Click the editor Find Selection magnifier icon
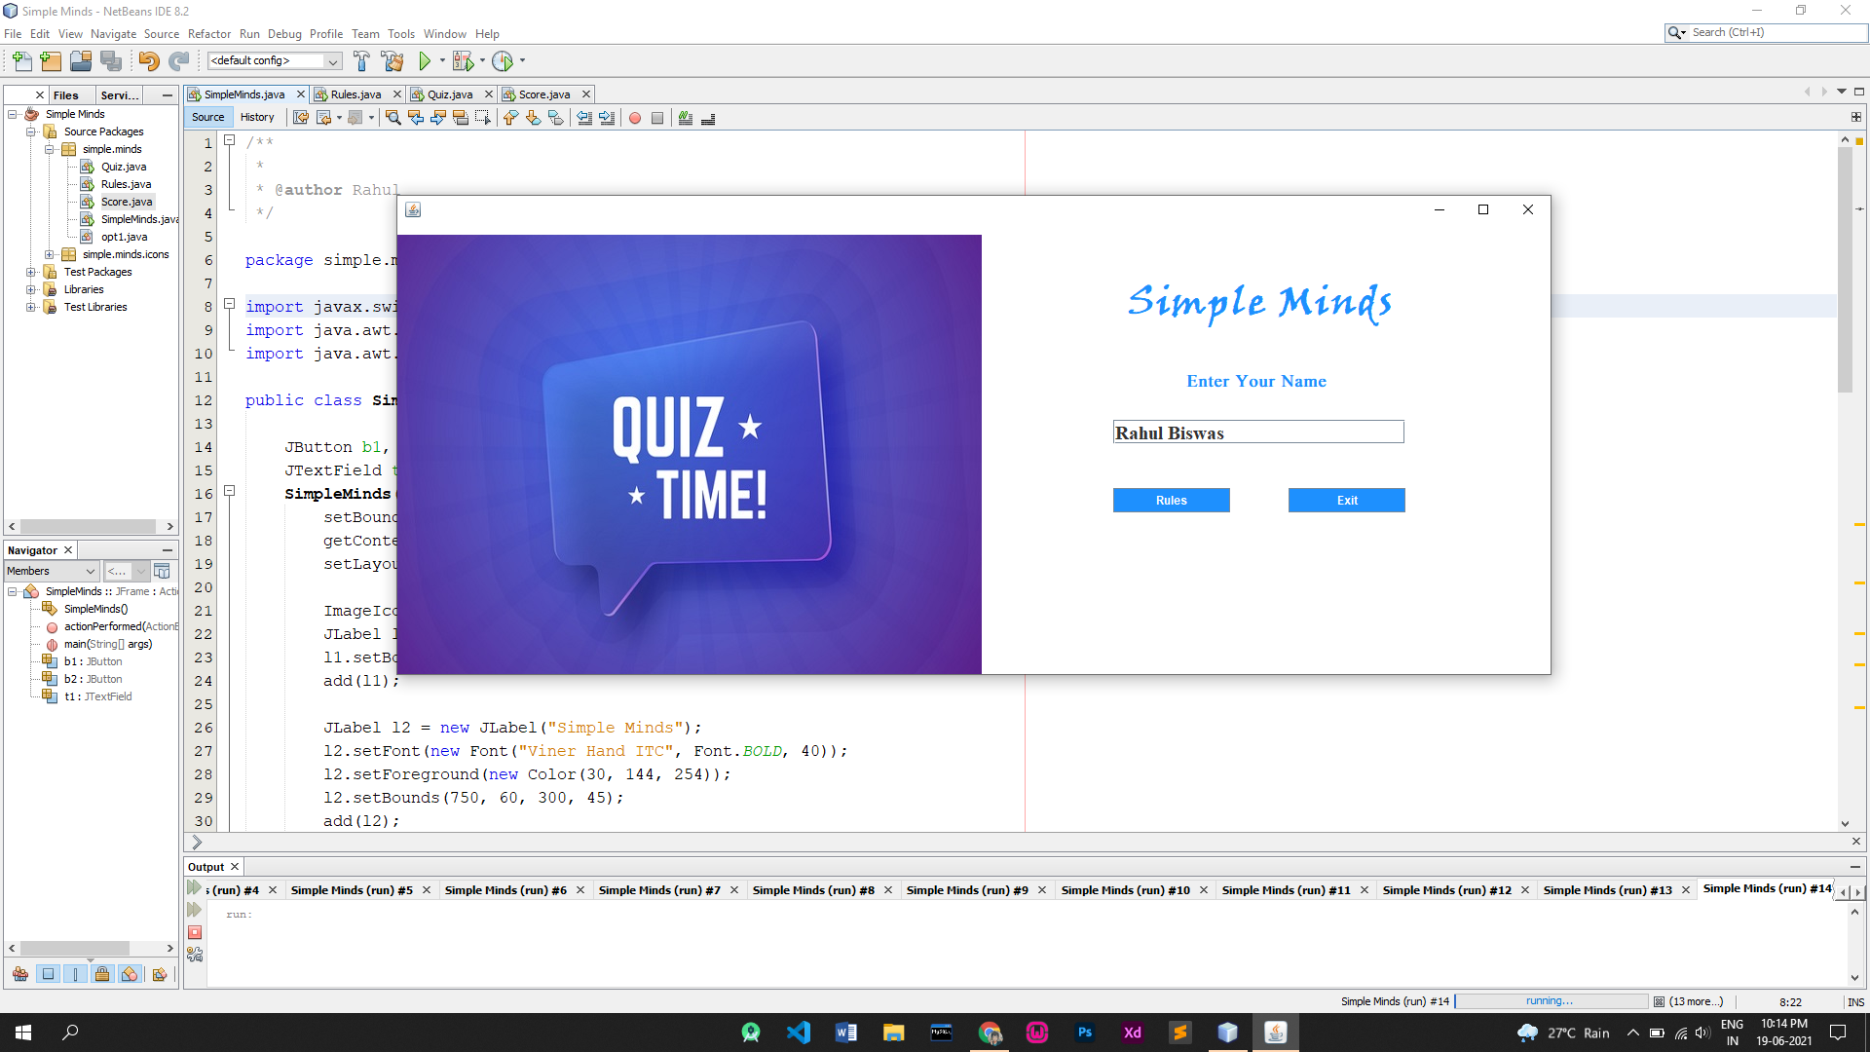1870x1052 pixels. (x=393, y=118)
